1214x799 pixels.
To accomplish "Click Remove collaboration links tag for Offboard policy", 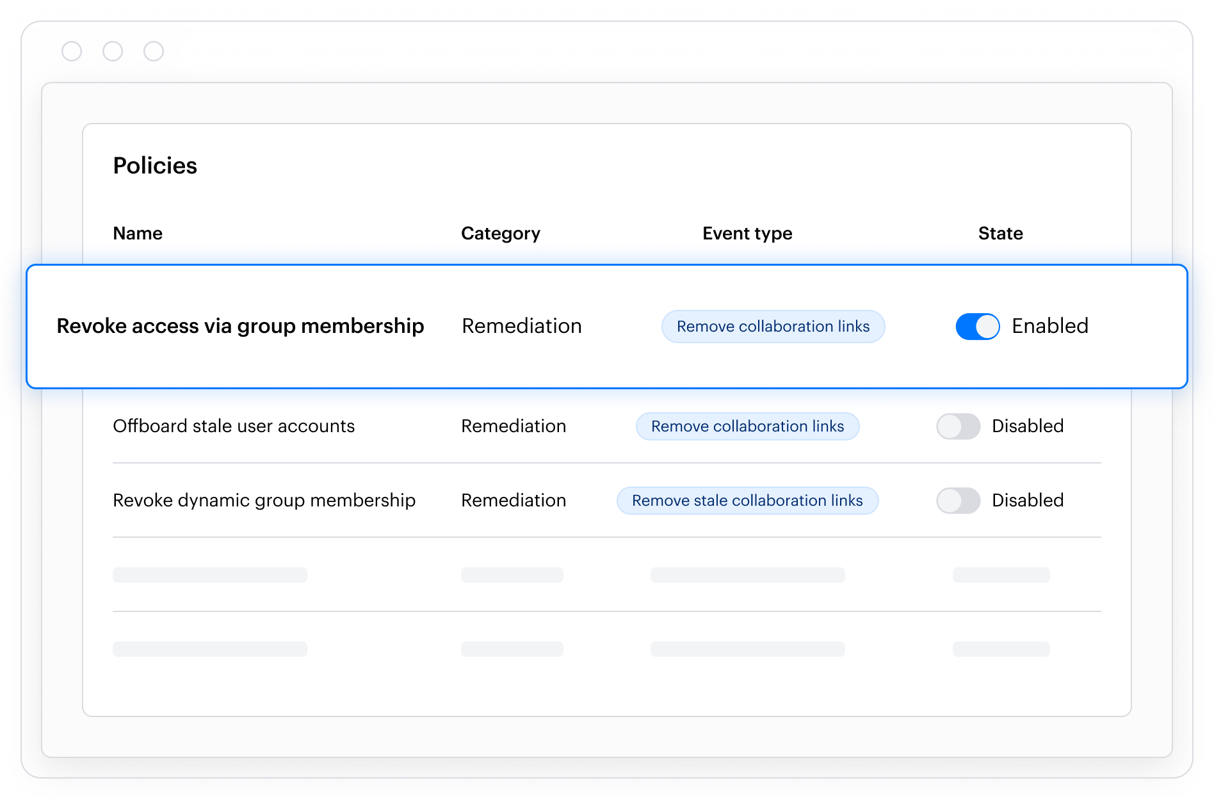I will pos(747,426).
